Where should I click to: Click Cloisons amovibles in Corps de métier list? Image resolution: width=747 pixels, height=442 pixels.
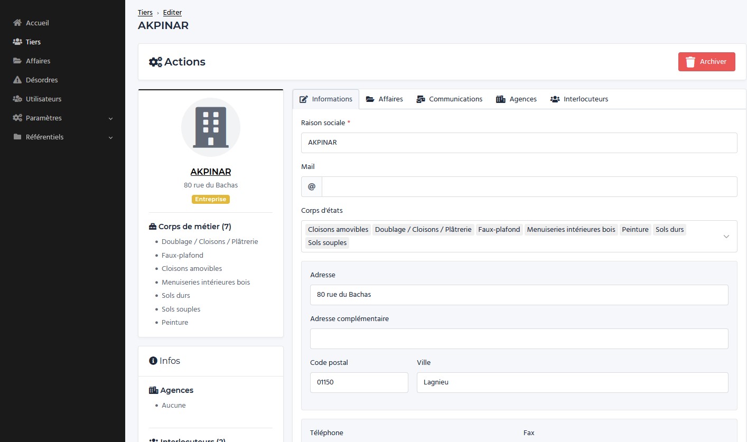192,269
